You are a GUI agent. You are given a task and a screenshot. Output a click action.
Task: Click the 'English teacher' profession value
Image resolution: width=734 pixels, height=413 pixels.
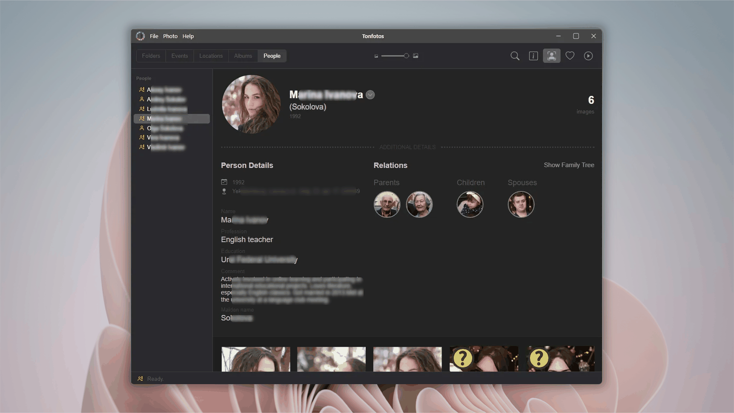pos(247,239)
